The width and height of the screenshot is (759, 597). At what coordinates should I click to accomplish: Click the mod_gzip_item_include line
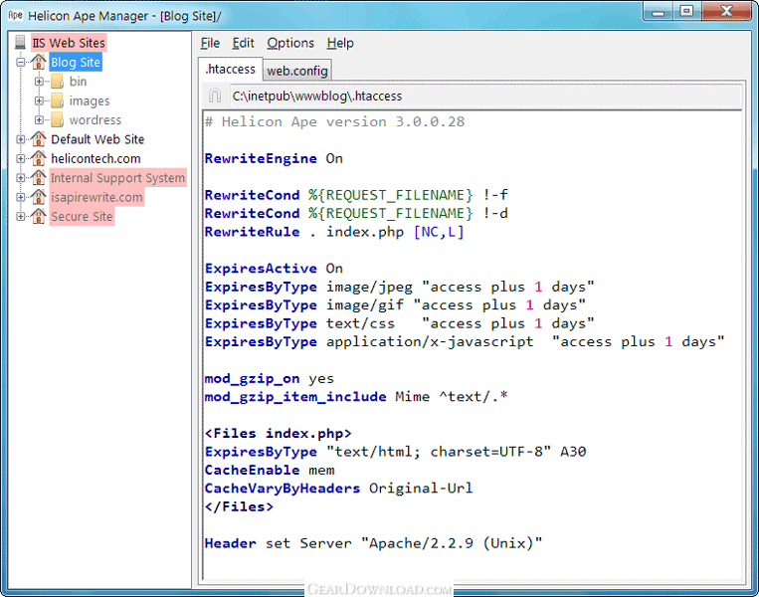point(356,397)
